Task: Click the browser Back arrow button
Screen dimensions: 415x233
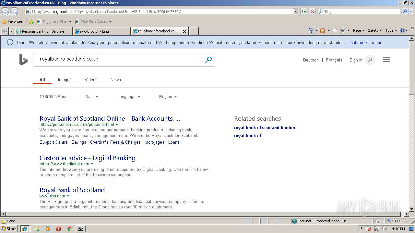Action: 5,12
